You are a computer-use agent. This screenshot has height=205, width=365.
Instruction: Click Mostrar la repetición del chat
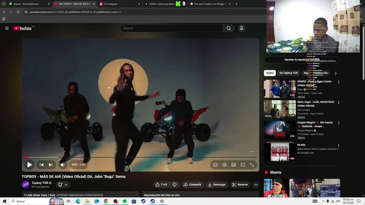tap(302, 60)
